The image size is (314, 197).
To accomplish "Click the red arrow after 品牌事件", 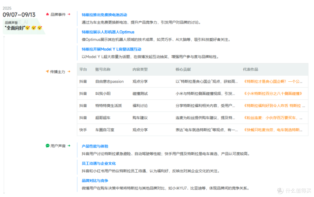I will click(x=69, y=14).
